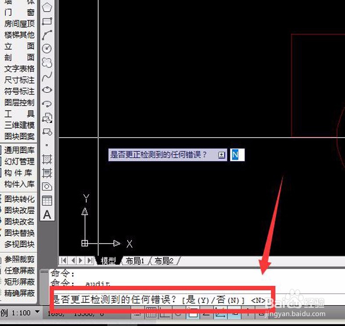The width and height of the screenshot is (345, 326).
Task: Click the Make Block tool icon
Action: pyautogui.click(x=47, y=131)
